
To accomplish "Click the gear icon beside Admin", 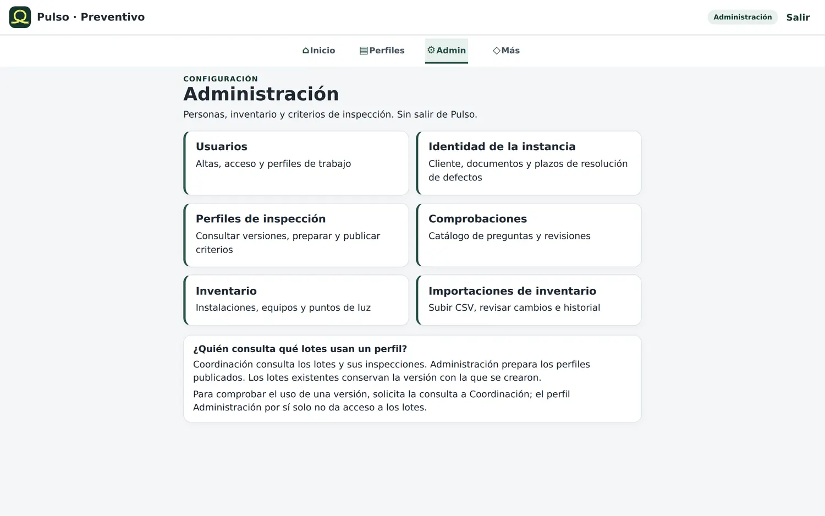I will click(431, 50).
